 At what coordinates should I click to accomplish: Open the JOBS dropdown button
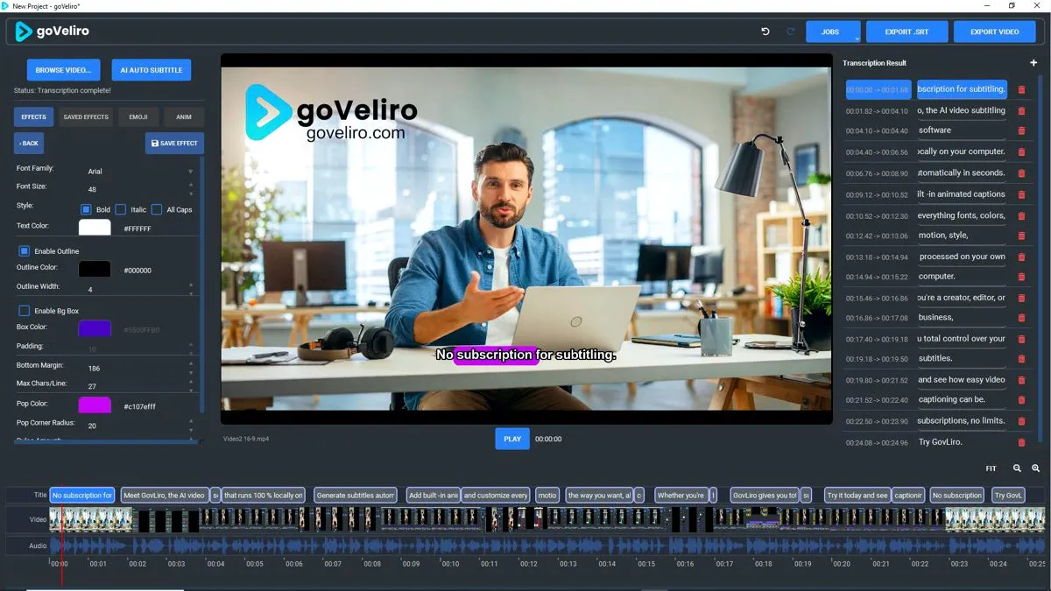(834, 32)
